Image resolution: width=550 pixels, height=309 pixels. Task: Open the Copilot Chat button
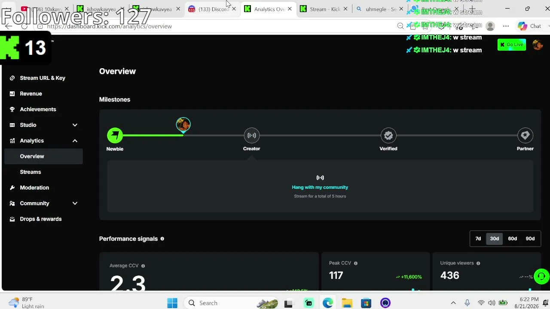click(x=530, y=26)
